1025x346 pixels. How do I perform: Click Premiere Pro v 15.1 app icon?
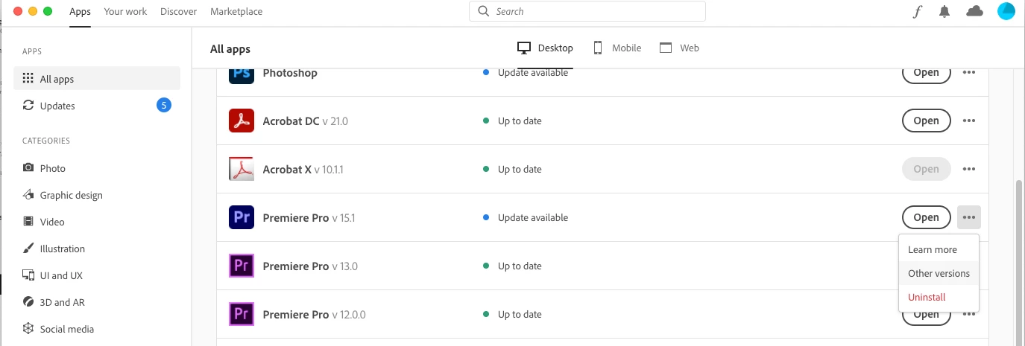(x=242, y=217)
